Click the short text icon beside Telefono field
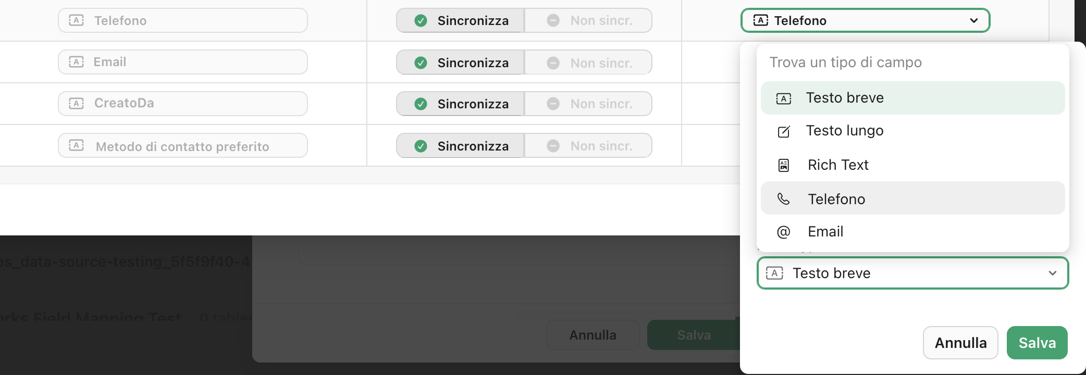The height and width of the screenshot is (375, 1086). (77, 20)
